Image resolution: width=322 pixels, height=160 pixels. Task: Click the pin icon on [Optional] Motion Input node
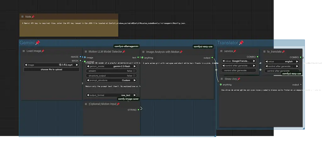pos(118,104)
